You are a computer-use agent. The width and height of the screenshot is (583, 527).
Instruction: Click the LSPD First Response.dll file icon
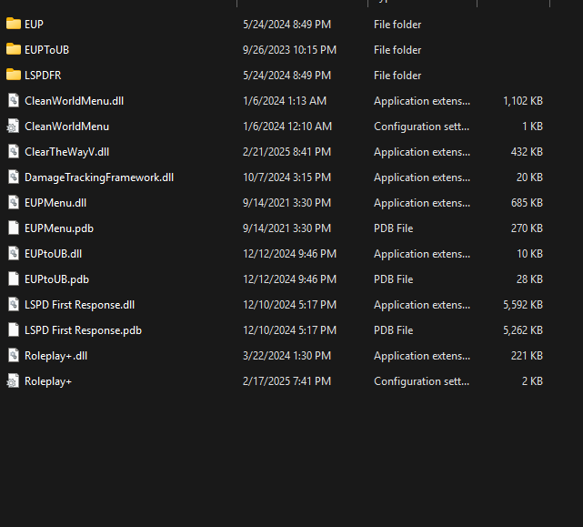pos(13,304)
